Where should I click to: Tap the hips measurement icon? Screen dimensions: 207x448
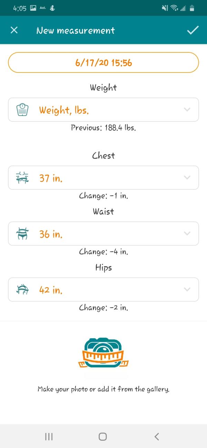[22, 290]
